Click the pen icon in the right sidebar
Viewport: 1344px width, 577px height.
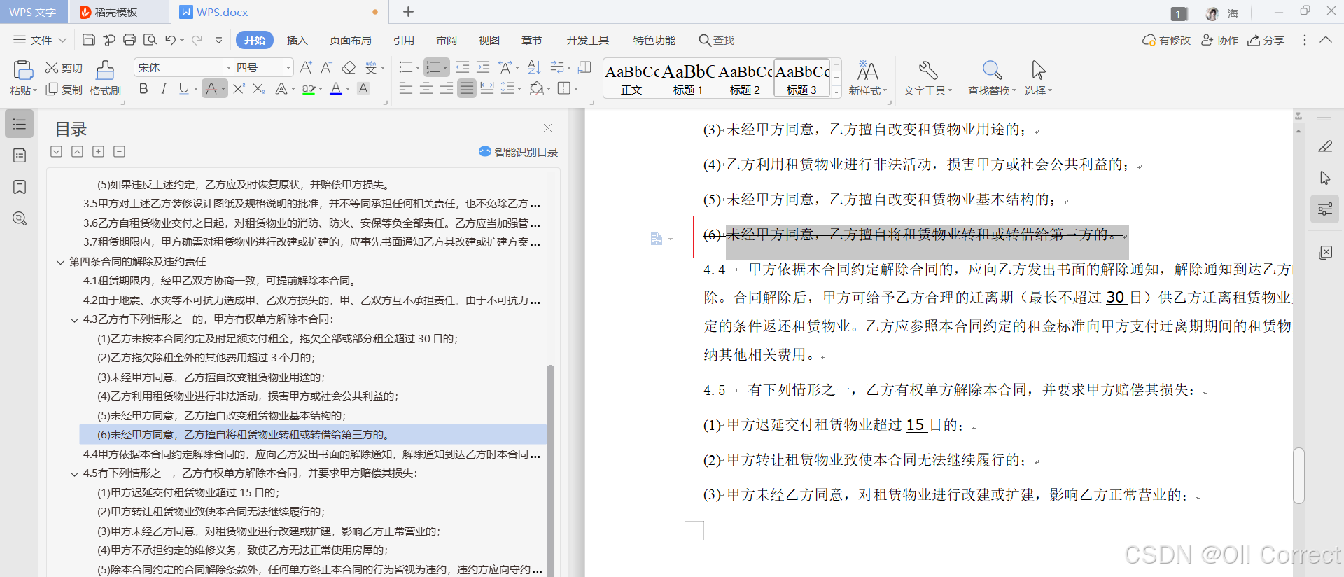(1325, 146)
